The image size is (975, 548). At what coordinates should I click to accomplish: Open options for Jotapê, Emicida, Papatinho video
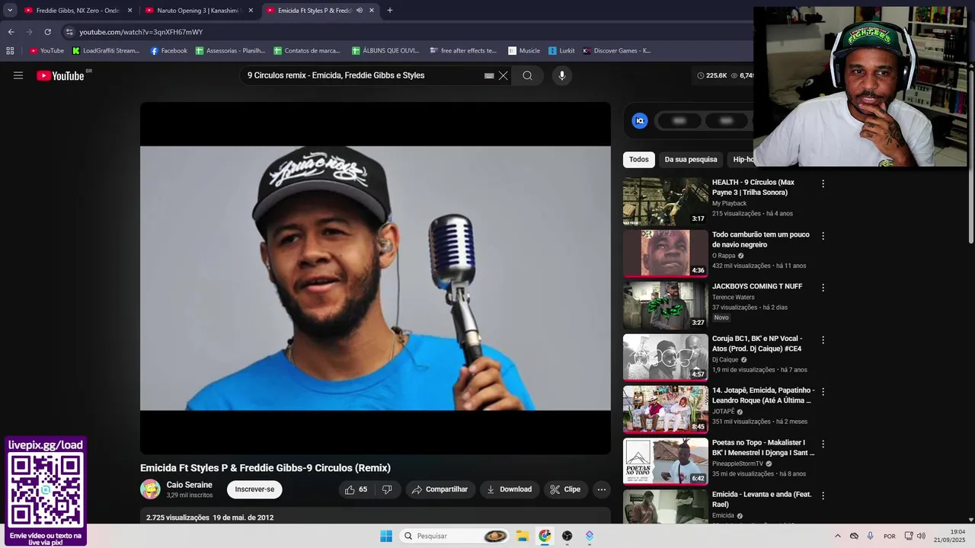pos(823,392)
